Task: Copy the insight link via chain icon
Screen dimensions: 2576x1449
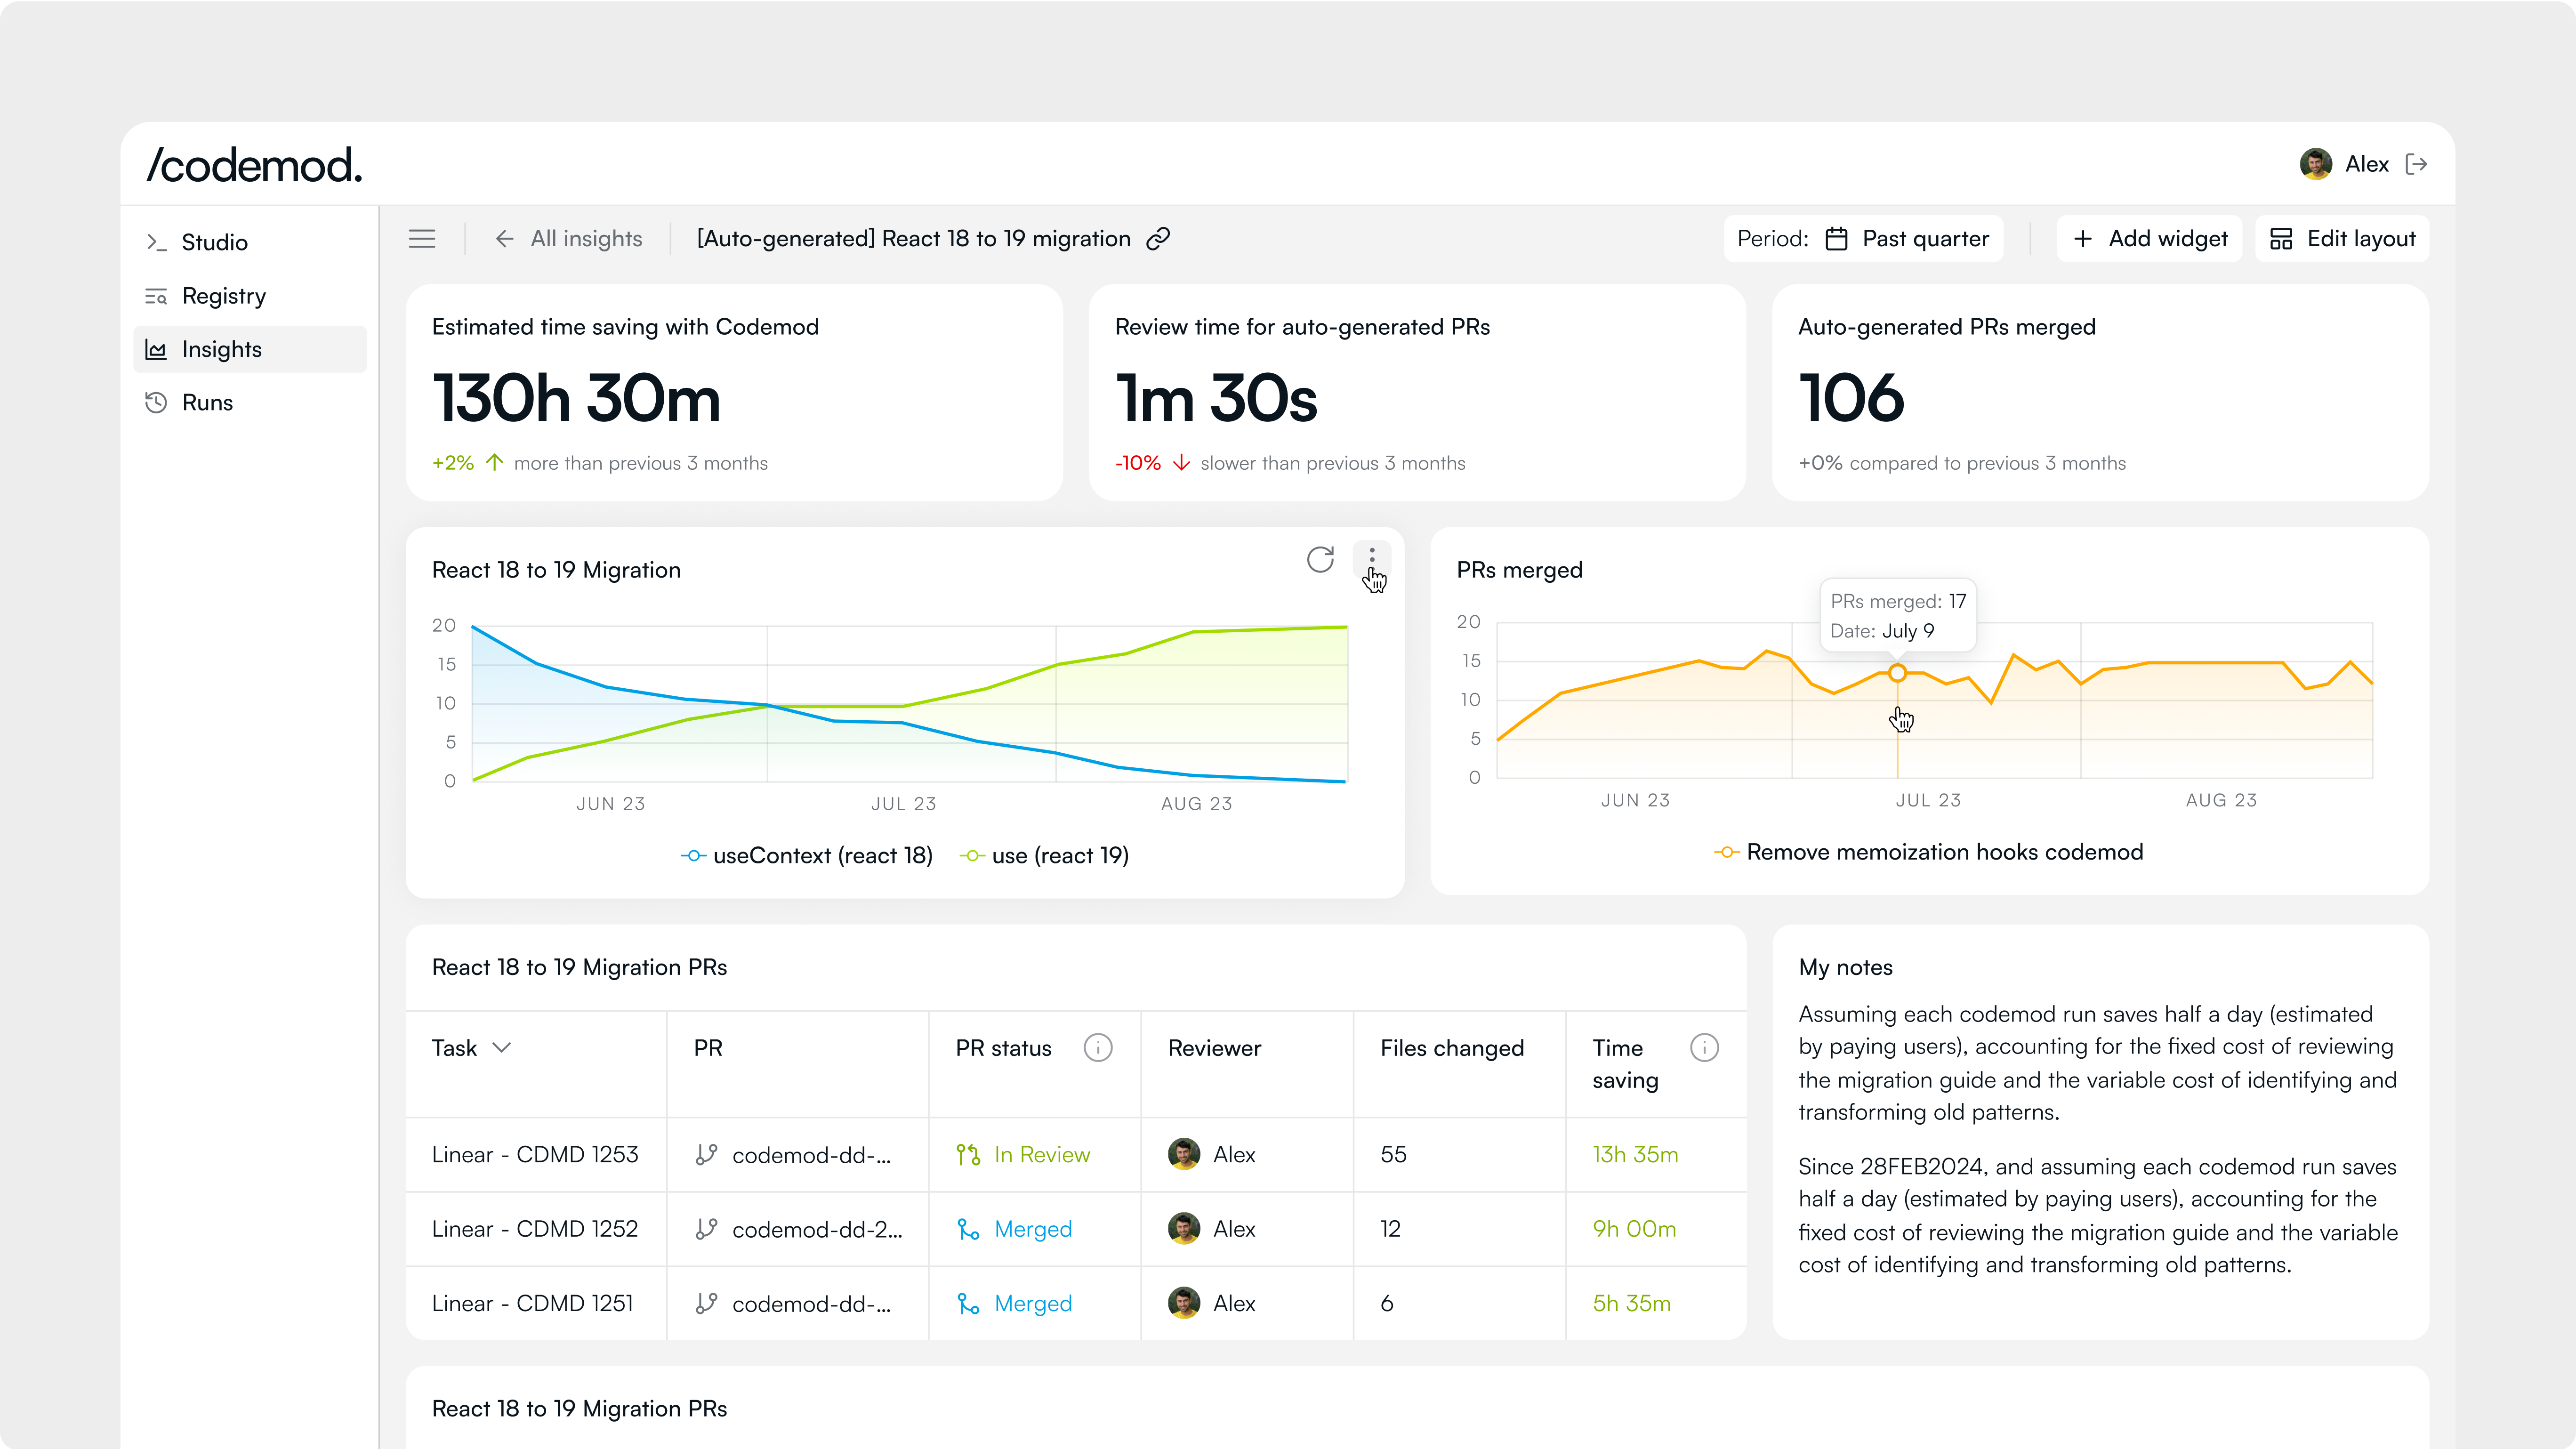Action: click(1158, 239)
